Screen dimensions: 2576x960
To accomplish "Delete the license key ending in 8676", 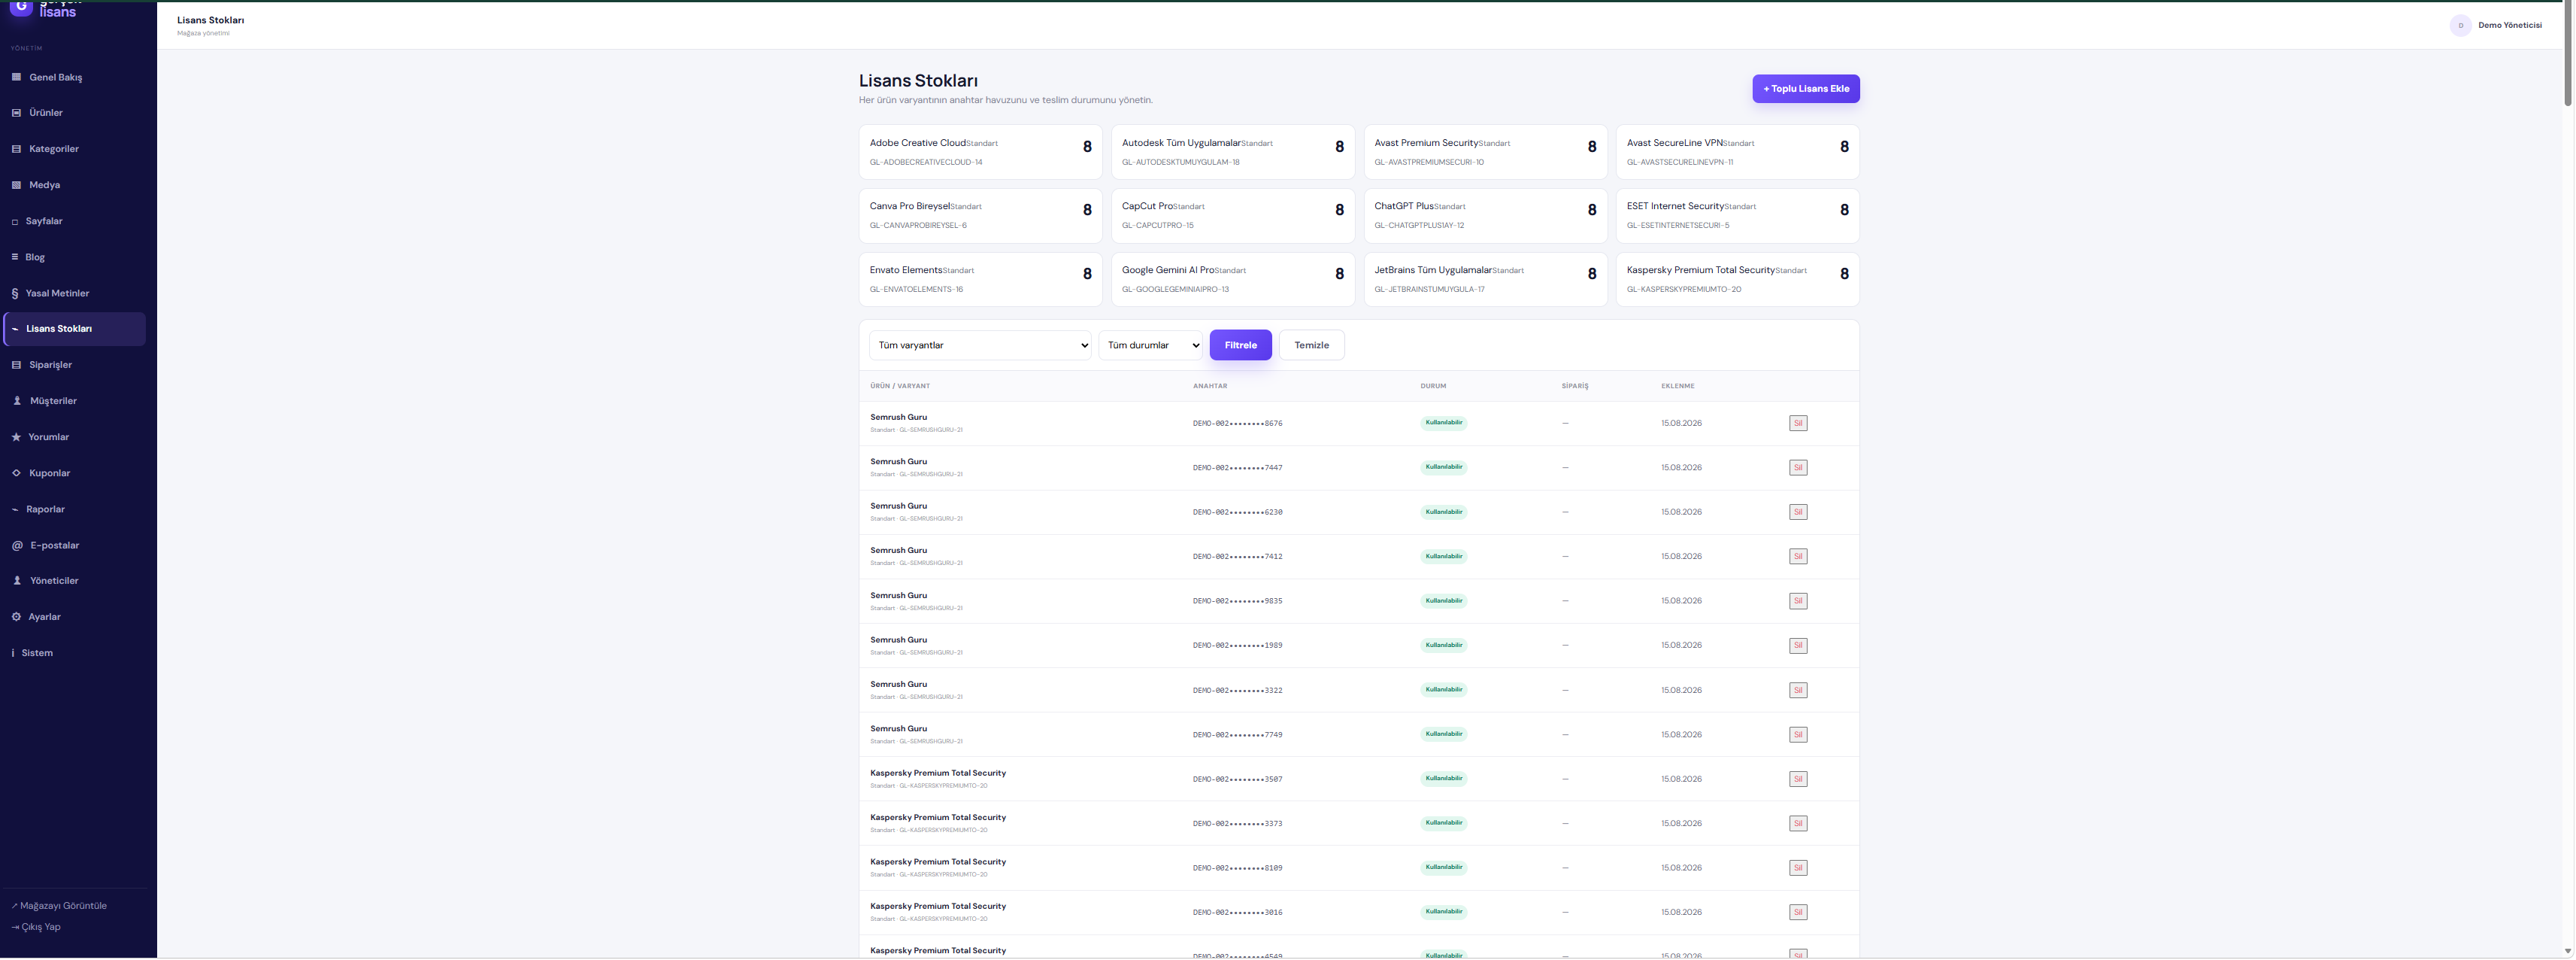I will [x=1797, y=424].
